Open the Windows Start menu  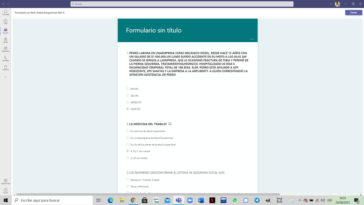click(x=6, y=200)
